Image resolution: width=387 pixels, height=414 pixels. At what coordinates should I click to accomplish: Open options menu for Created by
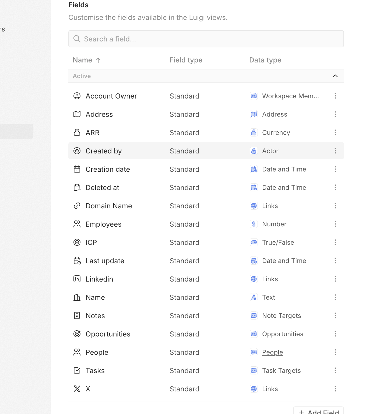click(x=335, y=151)
